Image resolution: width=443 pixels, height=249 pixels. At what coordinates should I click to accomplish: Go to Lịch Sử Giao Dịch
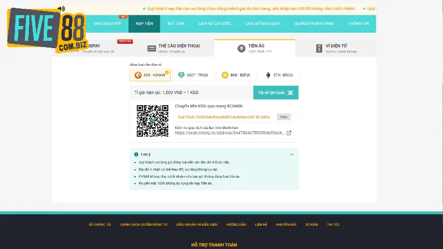pos(262,24)
